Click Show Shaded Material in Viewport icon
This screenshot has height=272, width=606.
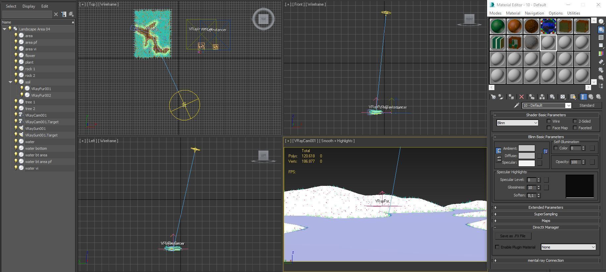click(x=573, y=97)
